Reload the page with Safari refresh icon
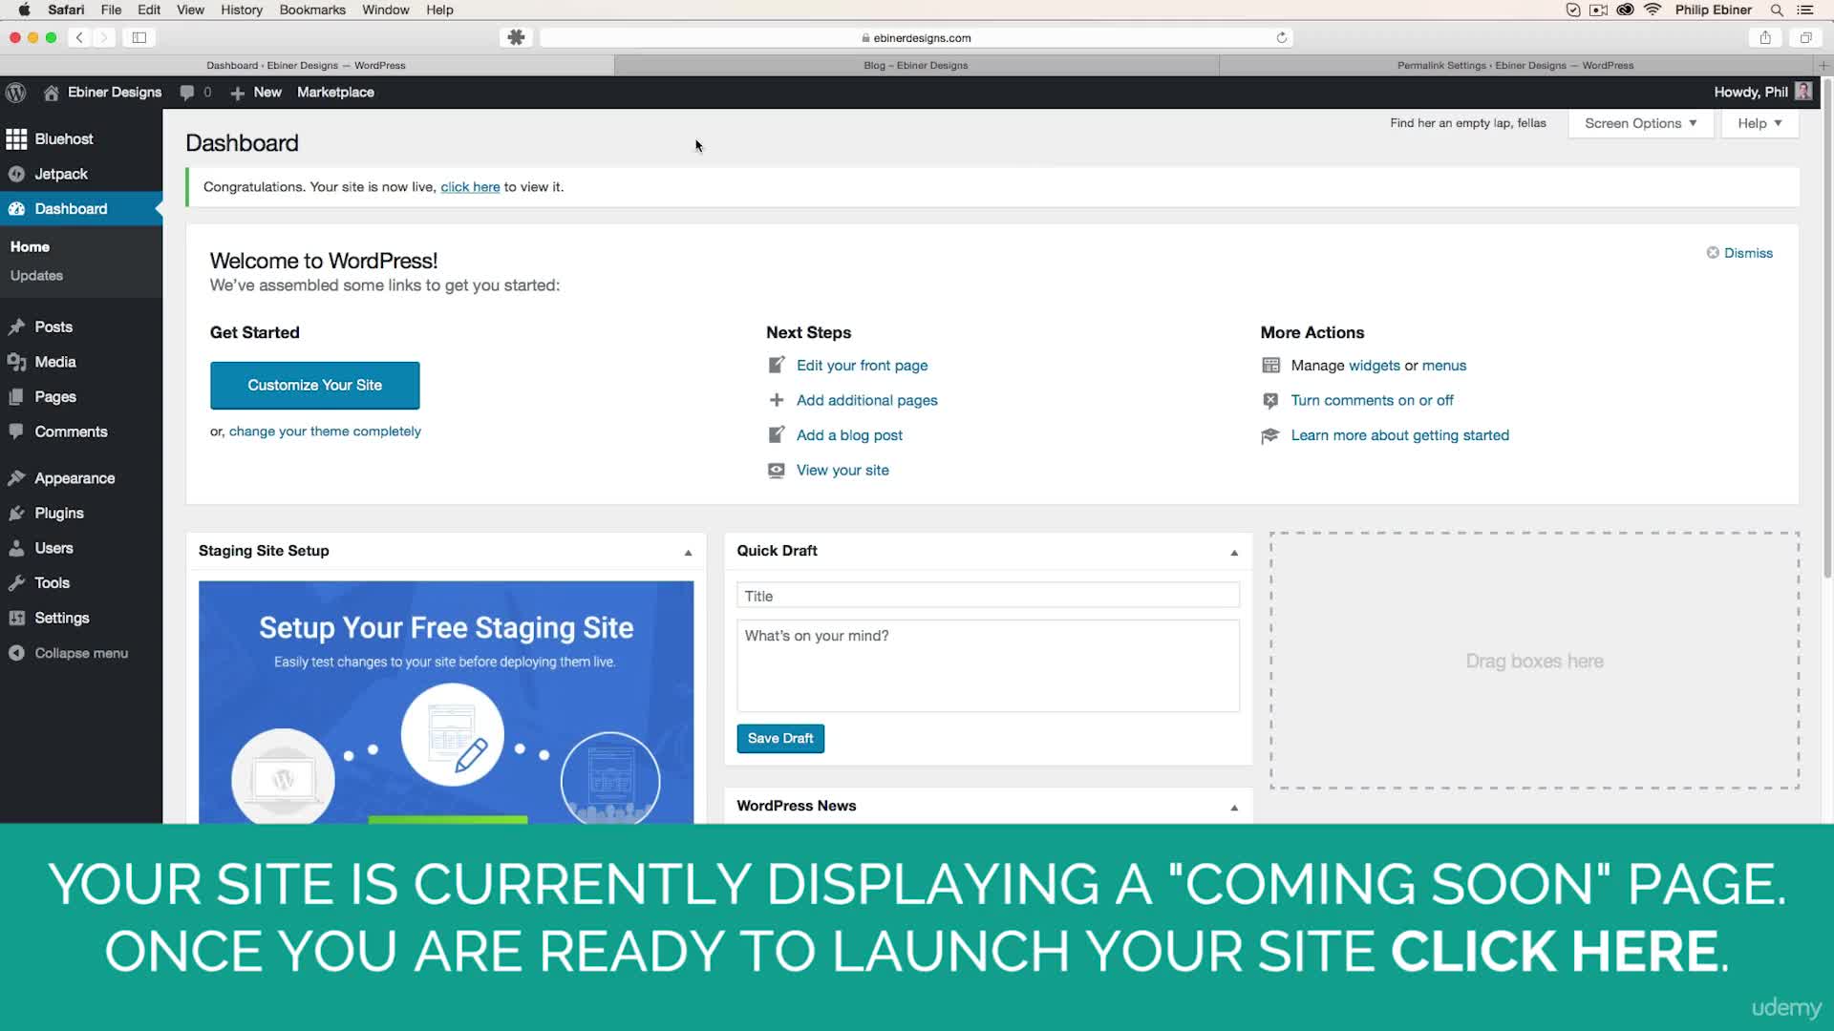1834x1031 pixels. (1282, 38)
